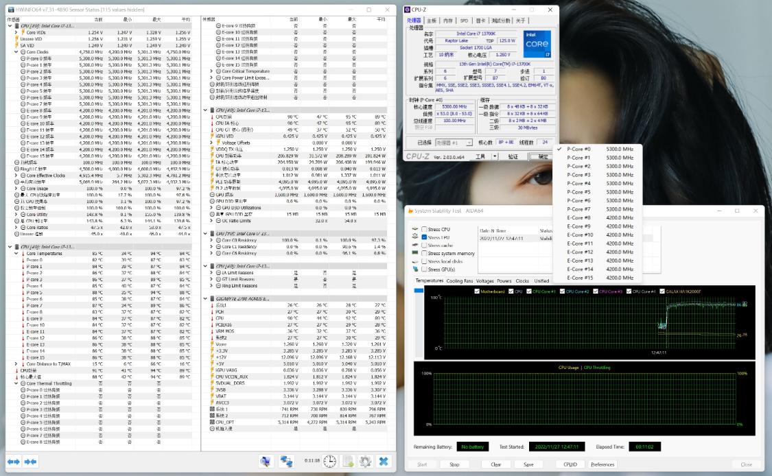This screenshot has height=476, width=772.
Task: Open the HWiNFO report creation icon
Action: [348, 461]
